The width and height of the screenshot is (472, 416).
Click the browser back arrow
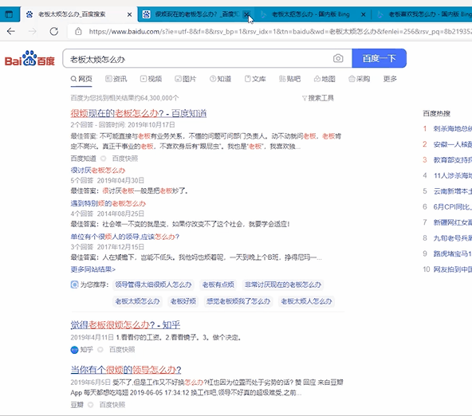(11, 31)
